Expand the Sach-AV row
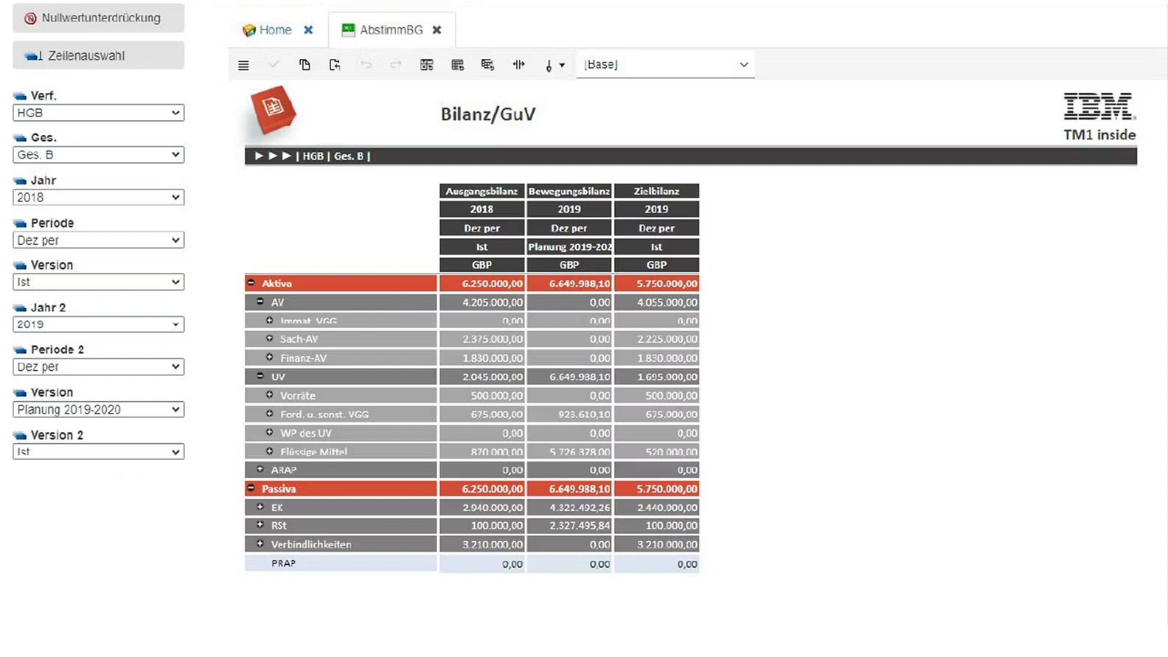1168x657 pixels. click(x=270, y=338)
